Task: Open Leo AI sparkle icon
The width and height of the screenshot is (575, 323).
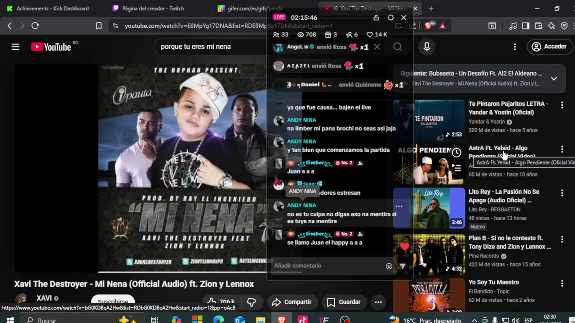Action: coord(551,26)
